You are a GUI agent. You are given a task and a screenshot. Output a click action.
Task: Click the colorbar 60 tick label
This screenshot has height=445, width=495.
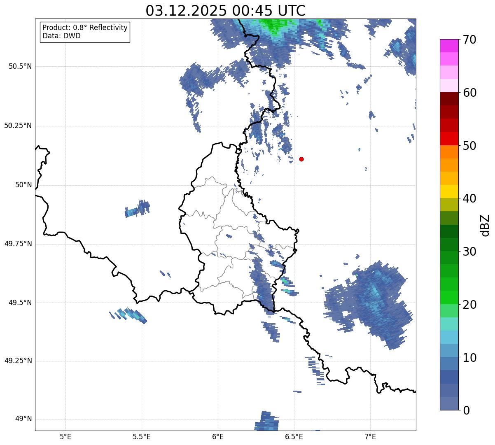[x=469, y=93]
